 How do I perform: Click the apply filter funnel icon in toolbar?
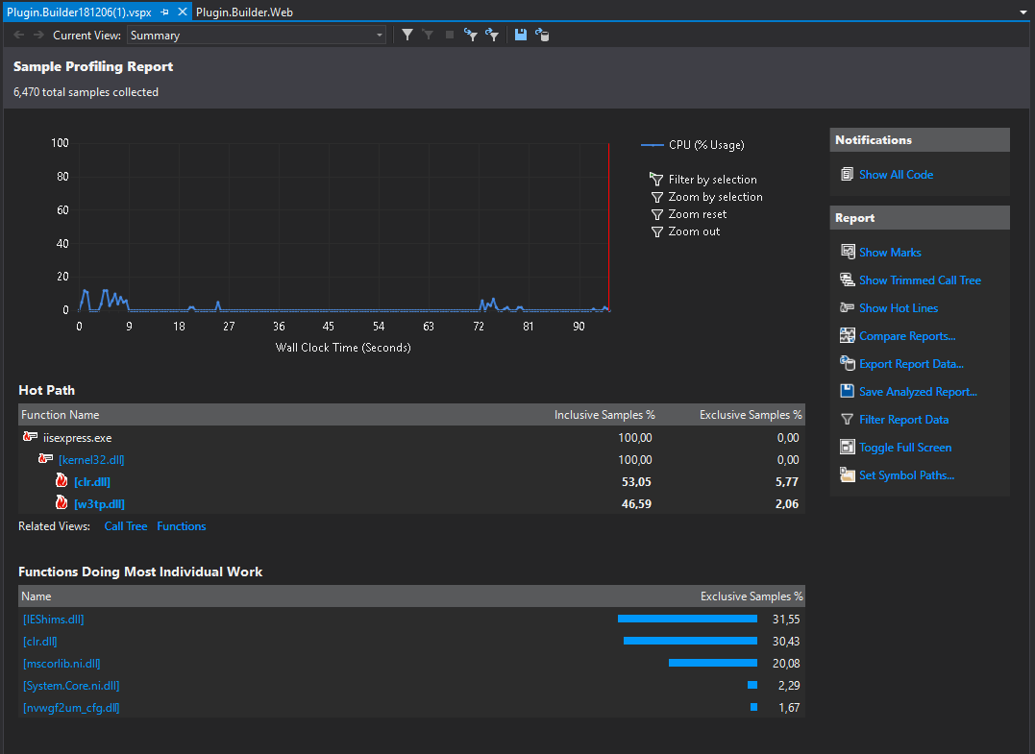(x=407, y=35)
